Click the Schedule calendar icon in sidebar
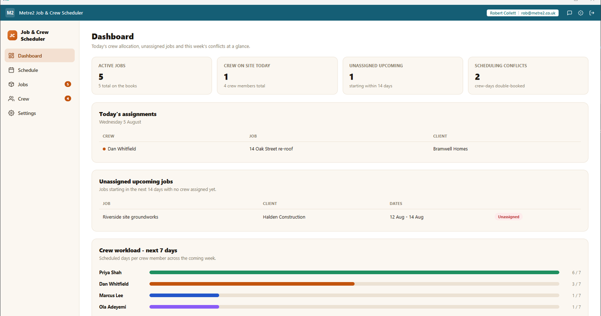 pos(11,70)
